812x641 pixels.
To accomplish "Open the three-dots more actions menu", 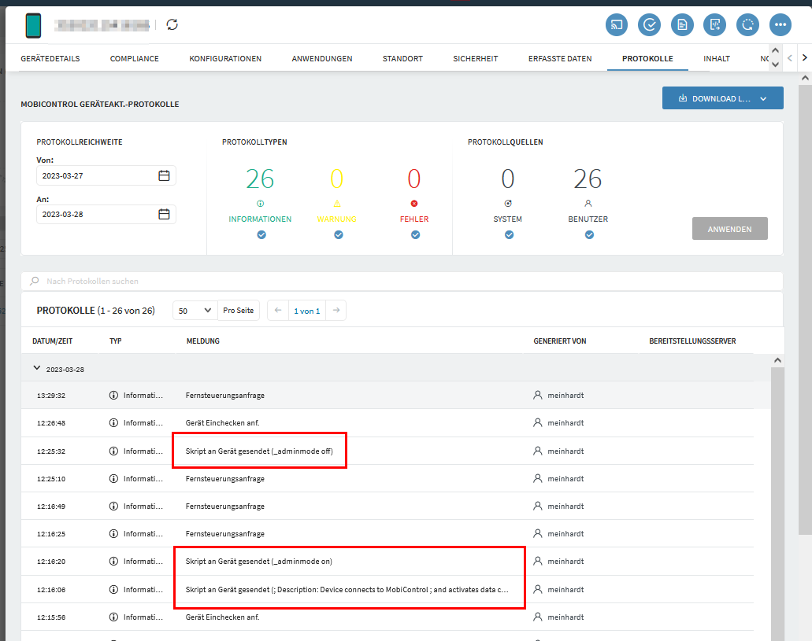I will [780, 24].
